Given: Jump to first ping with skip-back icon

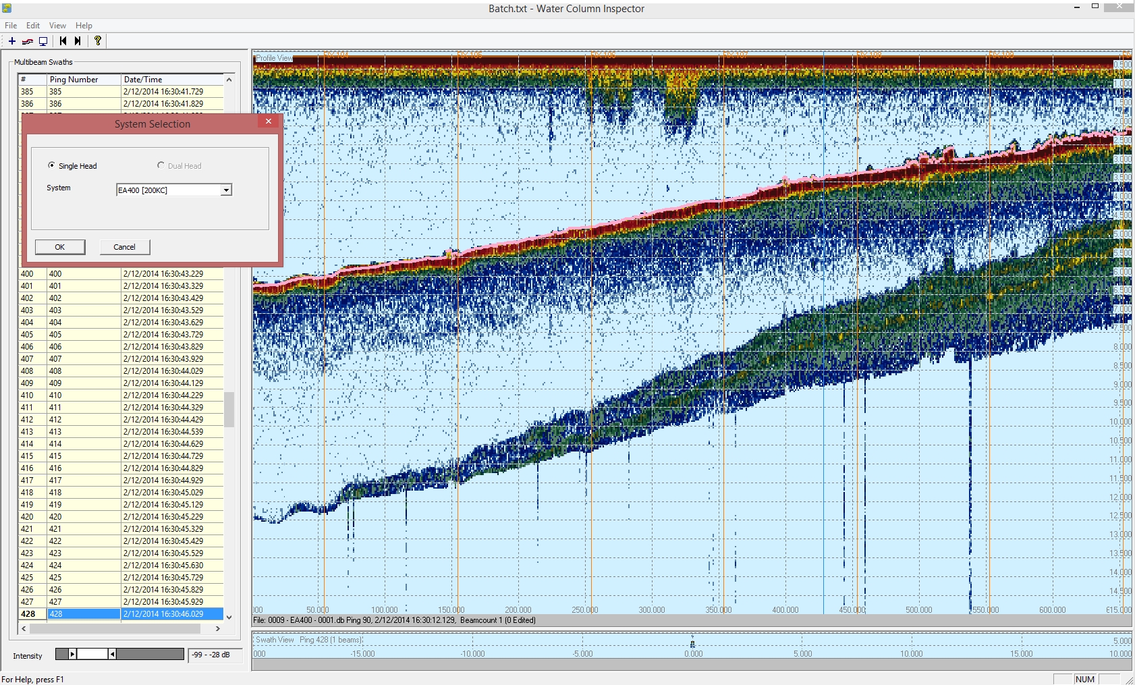Looking at the screenshot, I should [x=63, y=41].
